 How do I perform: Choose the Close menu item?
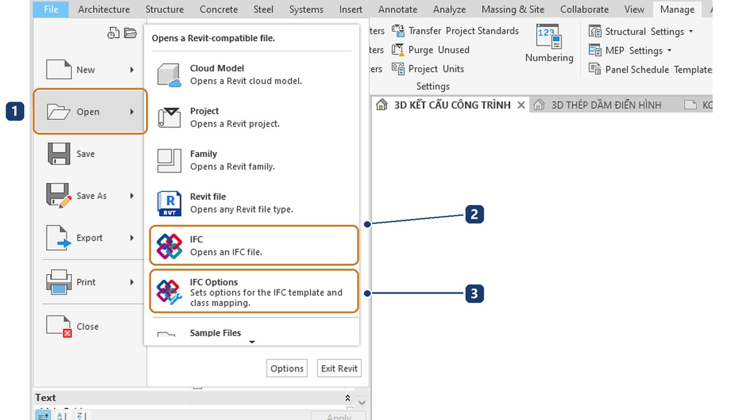(x=90, y=326)
